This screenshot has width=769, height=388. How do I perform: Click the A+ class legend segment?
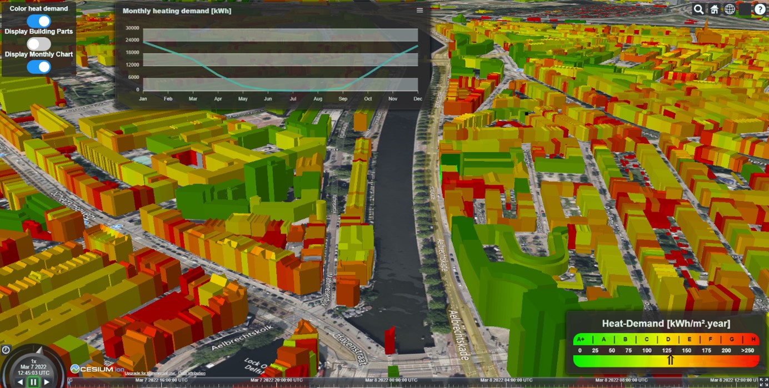581,339
